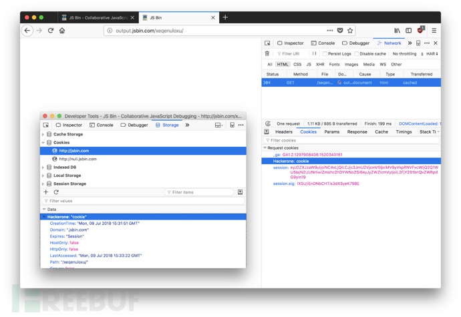Toggle the Fonts request filter
This screenshot has width=461, height=317.
tap(334, 64)
